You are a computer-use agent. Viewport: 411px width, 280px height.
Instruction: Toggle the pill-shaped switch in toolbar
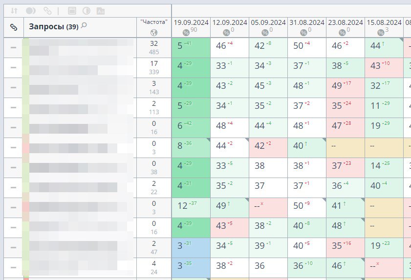[x=31, y=11]
